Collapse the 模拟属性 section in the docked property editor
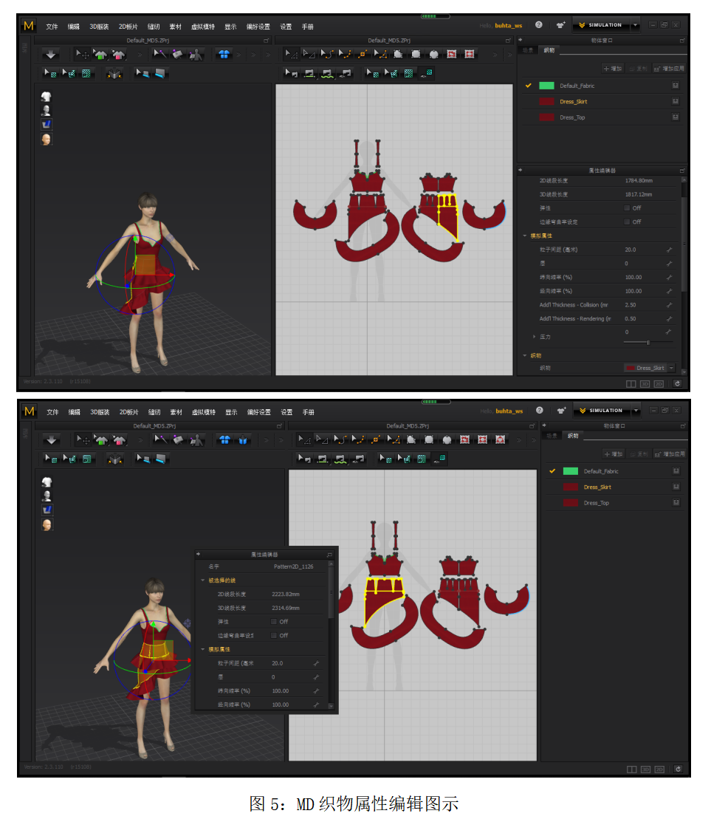Image resolution: width=711 pixels, height=819 pixels. tap(525, 236)
